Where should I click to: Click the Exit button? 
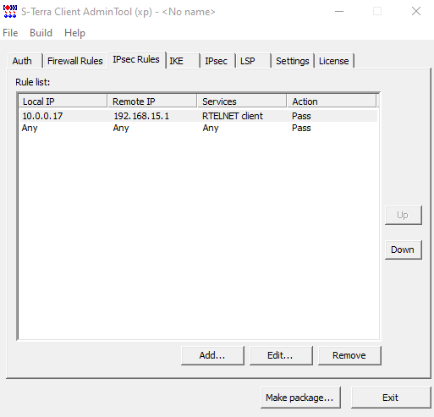point(391,398)
